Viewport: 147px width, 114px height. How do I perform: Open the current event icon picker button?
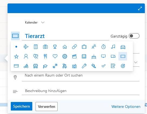tap(15, 36)
